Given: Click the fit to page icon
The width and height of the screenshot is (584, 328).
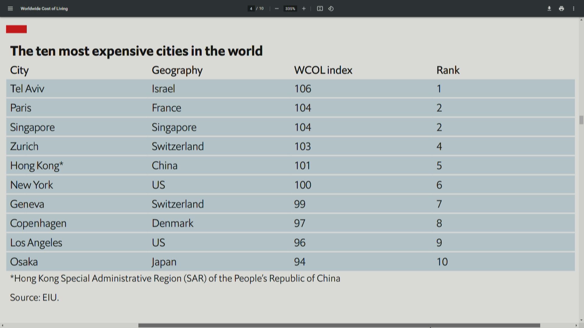Looking at the screenshot, I should pos(320,9).
